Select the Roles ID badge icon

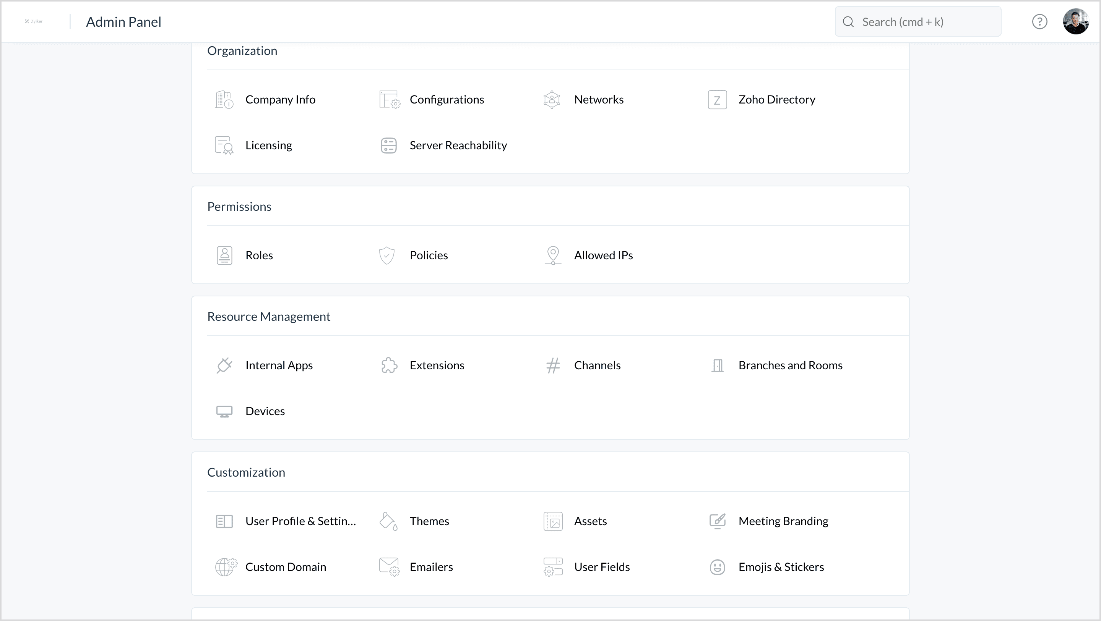224,256
